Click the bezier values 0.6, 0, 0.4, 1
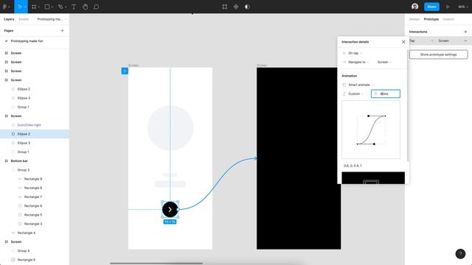 353,166
